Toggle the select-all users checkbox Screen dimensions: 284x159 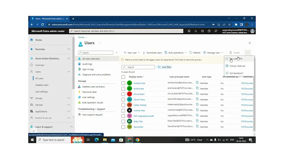[x=123, y=77]
